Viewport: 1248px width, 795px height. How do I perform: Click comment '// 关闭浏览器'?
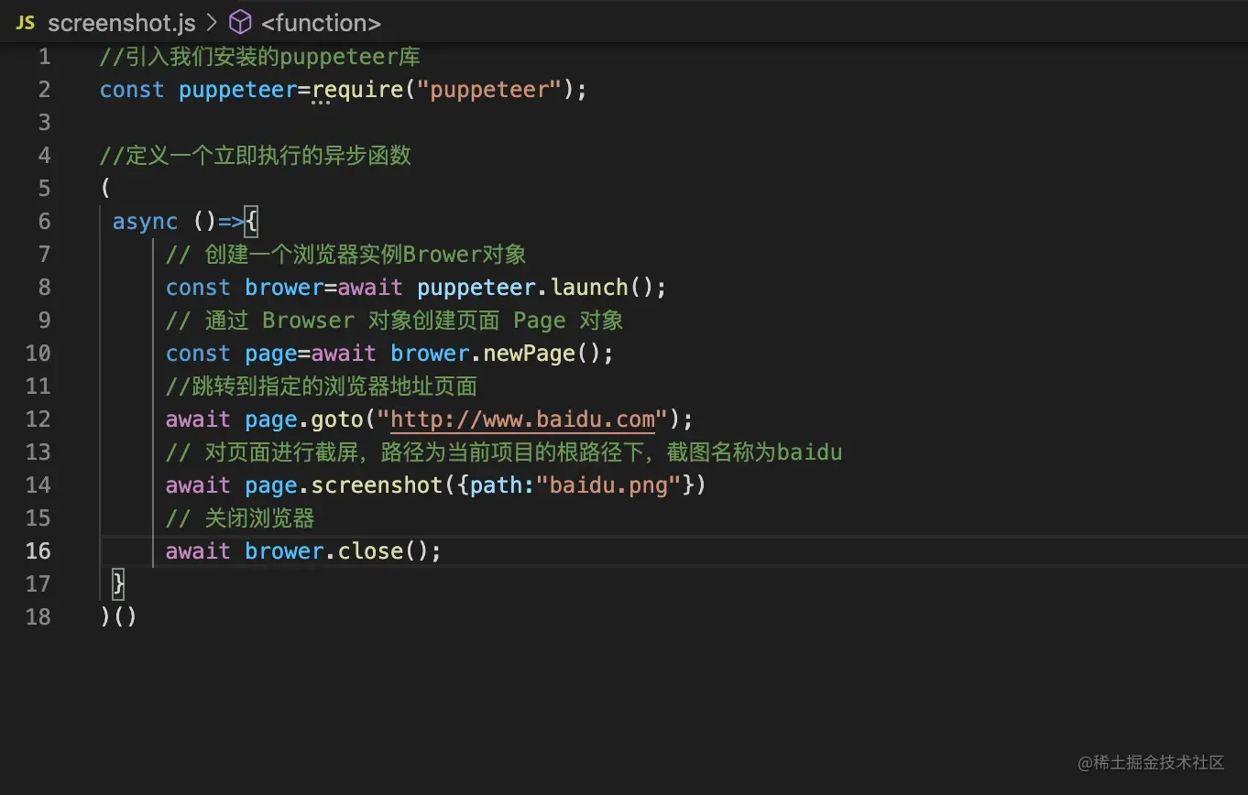(x=240, y=518)
